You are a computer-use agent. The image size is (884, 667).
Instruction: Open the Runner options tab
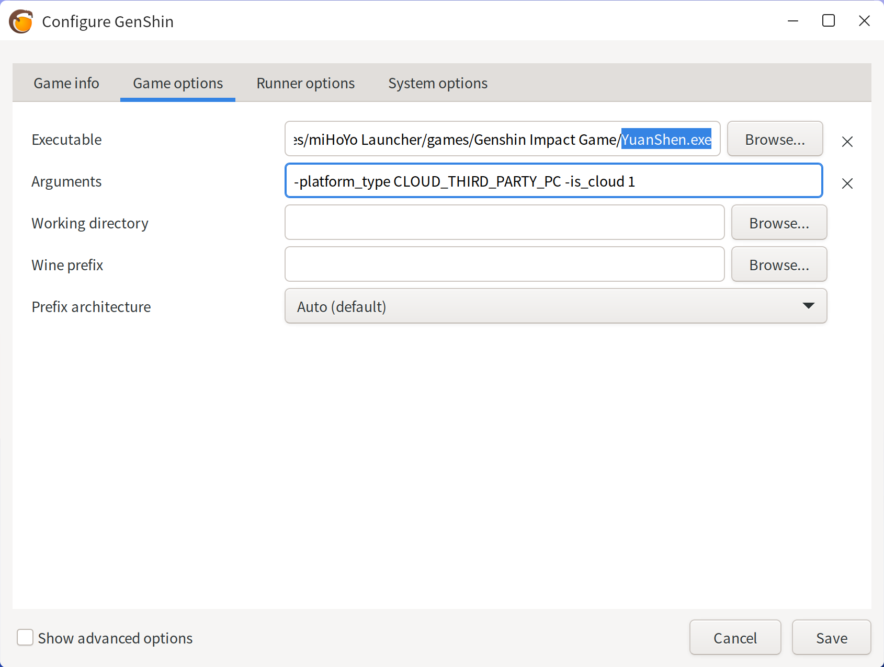click(305, 83)
